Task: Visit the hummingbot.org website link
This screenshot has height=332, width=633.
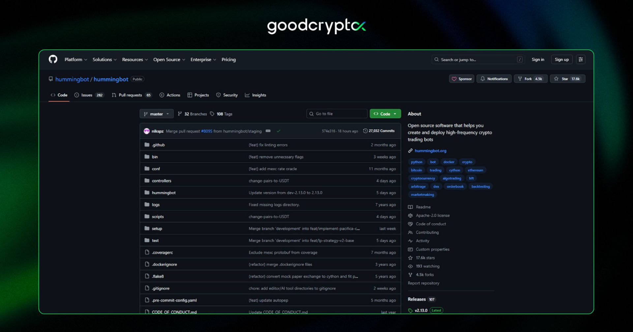Action: point(430,151)
